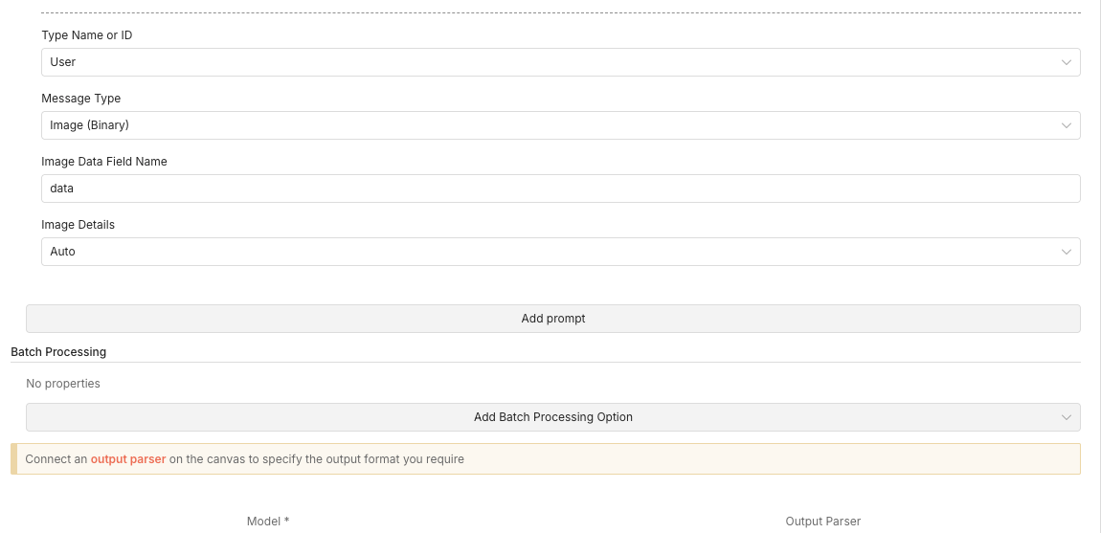Expand Add Batch Processing Option
Image resolution: width=1101 pixels, height=533 pixels.
click(x=552, y=417)
